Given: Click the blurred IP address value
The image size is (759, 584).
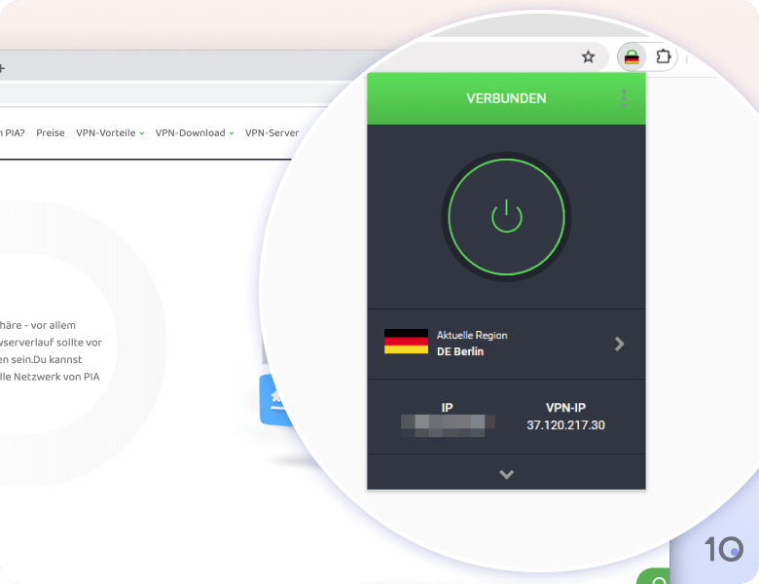Looking at the screenshot, I should (448, 425).
